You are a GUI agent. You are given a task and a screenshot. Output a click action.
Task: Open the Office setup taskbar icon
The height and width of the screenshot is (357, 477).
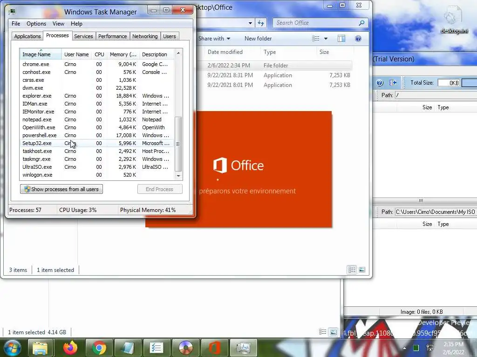[x=215, y=348]
